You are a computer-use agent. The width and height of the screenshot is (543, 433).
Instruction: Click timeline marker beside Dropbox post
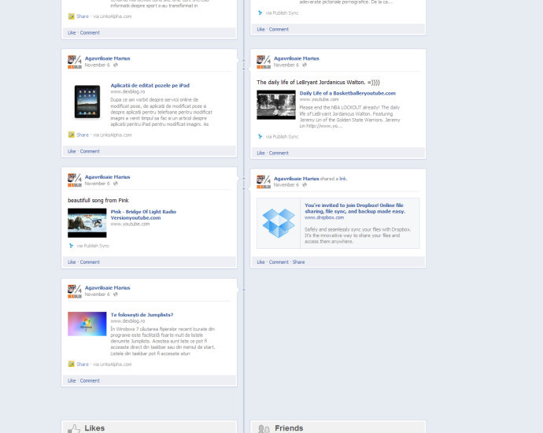tap(243, 189)
